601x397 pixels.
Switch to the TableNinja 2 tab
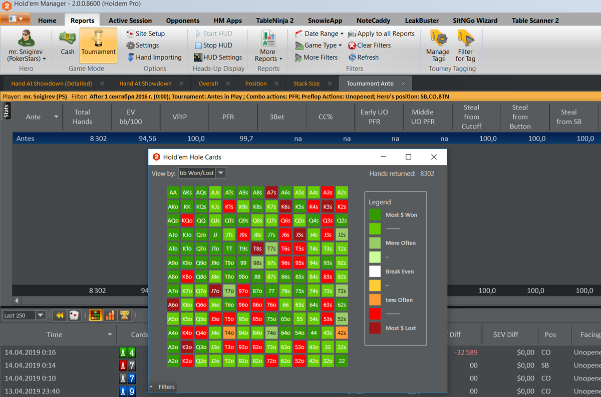[x=275, y=20]
